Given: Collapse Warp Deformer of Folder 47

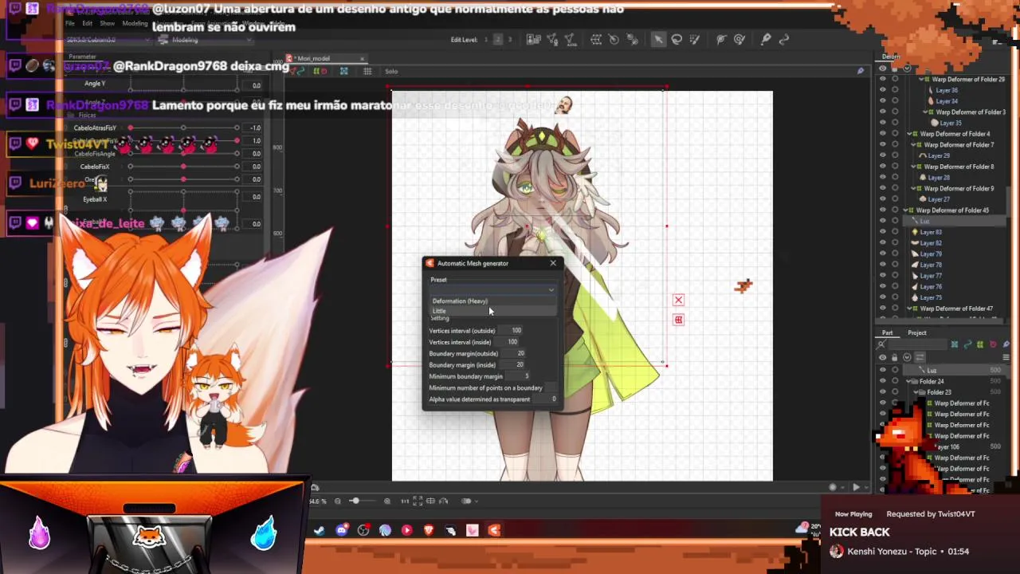Looking at the screenshot, I should coord(910,309).
